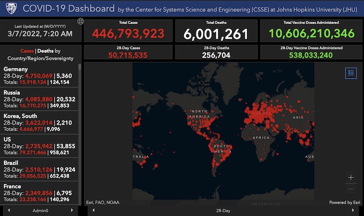Image resolution: width=364 pixels, height=216 pixels.
Task: Click the Total Deaths figure 6,001,261
Action: coord(216,34)
